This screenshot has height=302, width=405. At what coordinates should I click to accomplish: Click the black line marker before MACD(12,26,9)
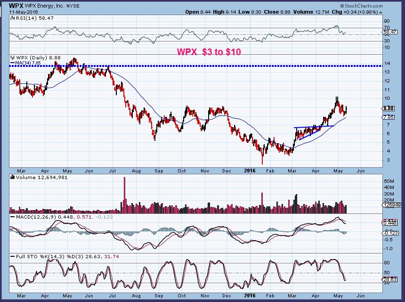coord(13,217)
